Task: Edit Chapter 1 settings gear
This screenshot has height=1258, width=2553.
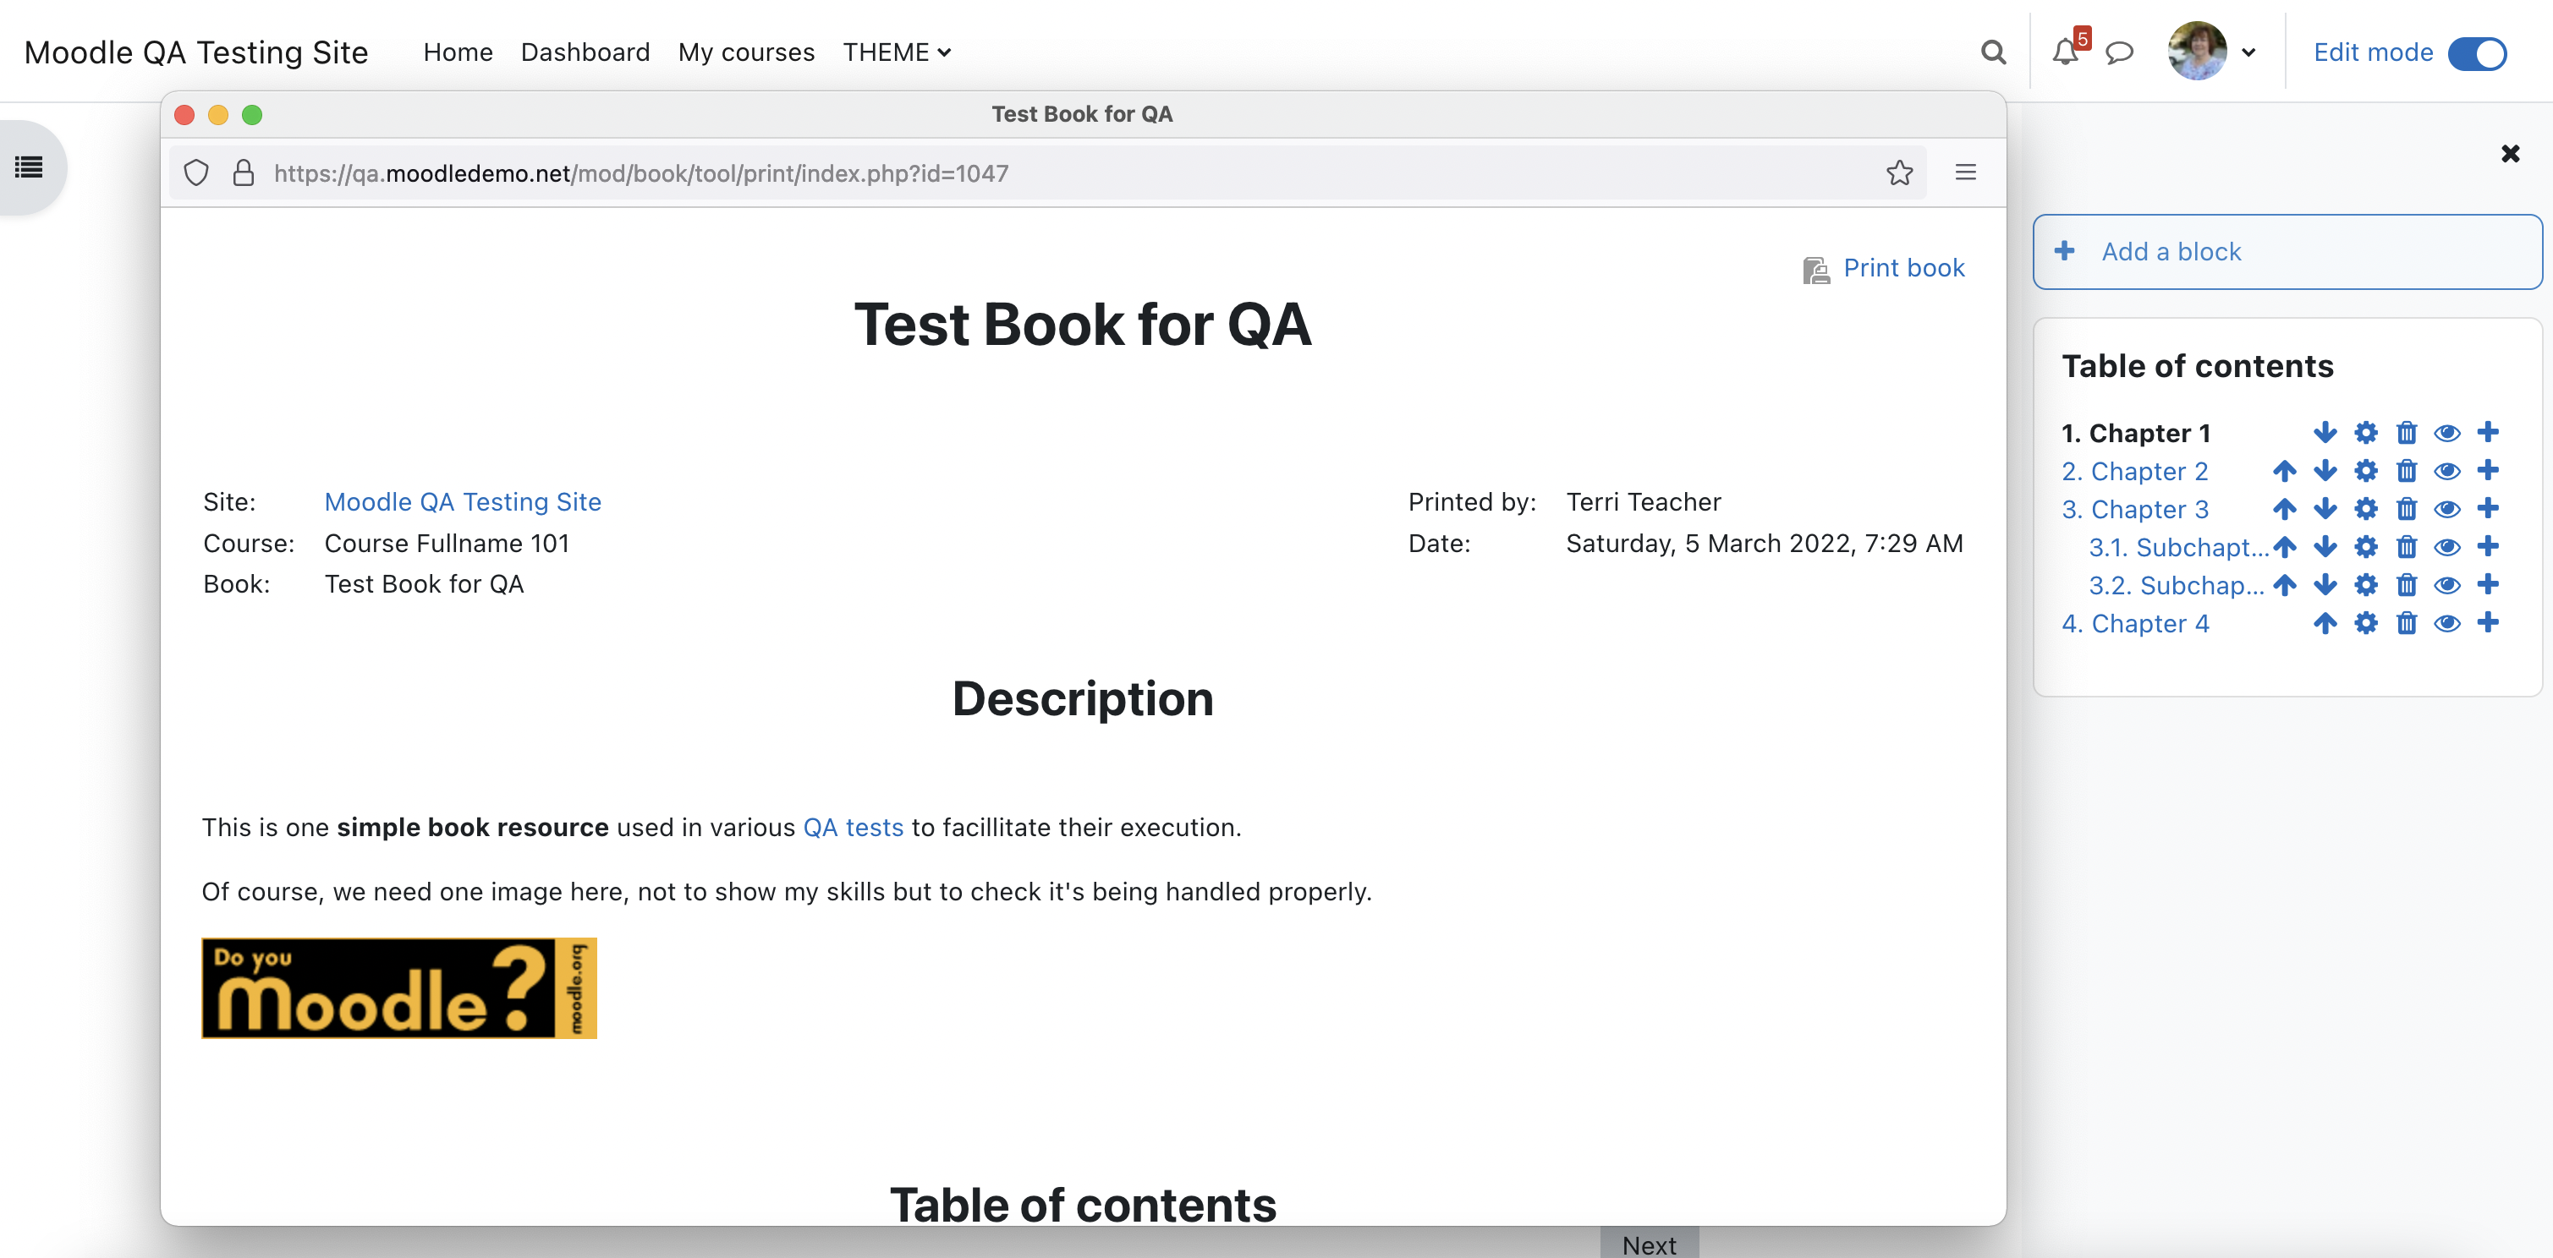Action: [2366, 433]
